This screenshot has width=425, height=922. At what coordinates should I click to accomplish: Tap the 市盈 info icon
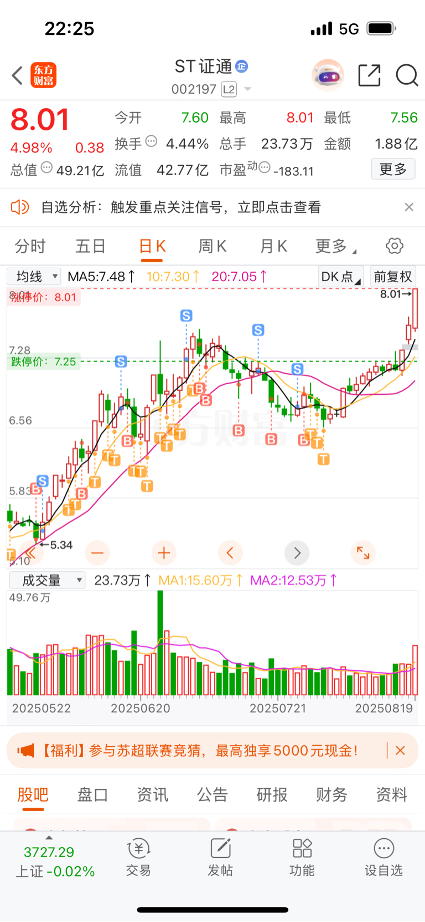tap(265, 167)
